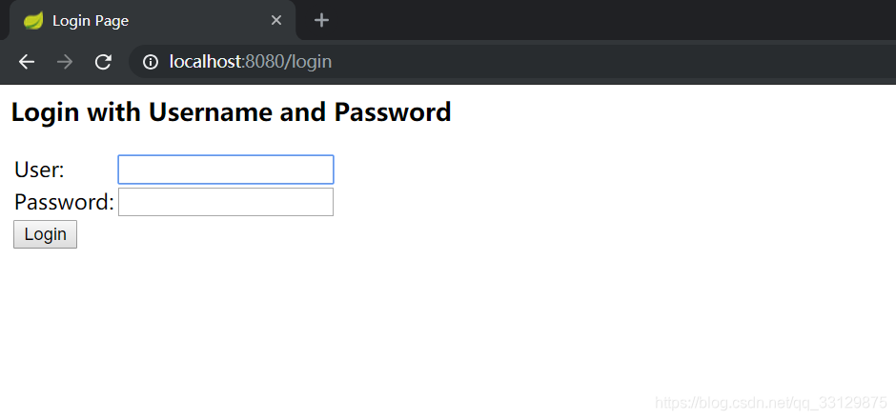Focus the User text field

click(226, 170)
